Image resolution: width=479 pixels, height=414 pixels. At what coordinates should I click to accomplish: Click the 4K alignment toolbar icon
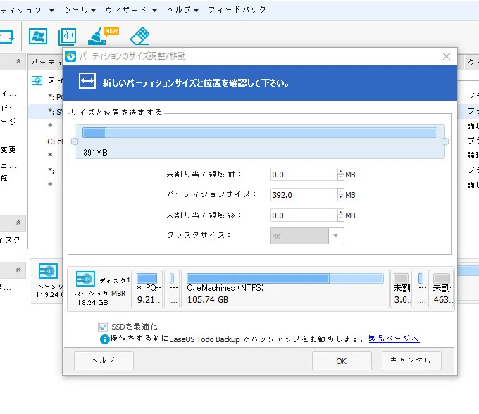(68, 37)
